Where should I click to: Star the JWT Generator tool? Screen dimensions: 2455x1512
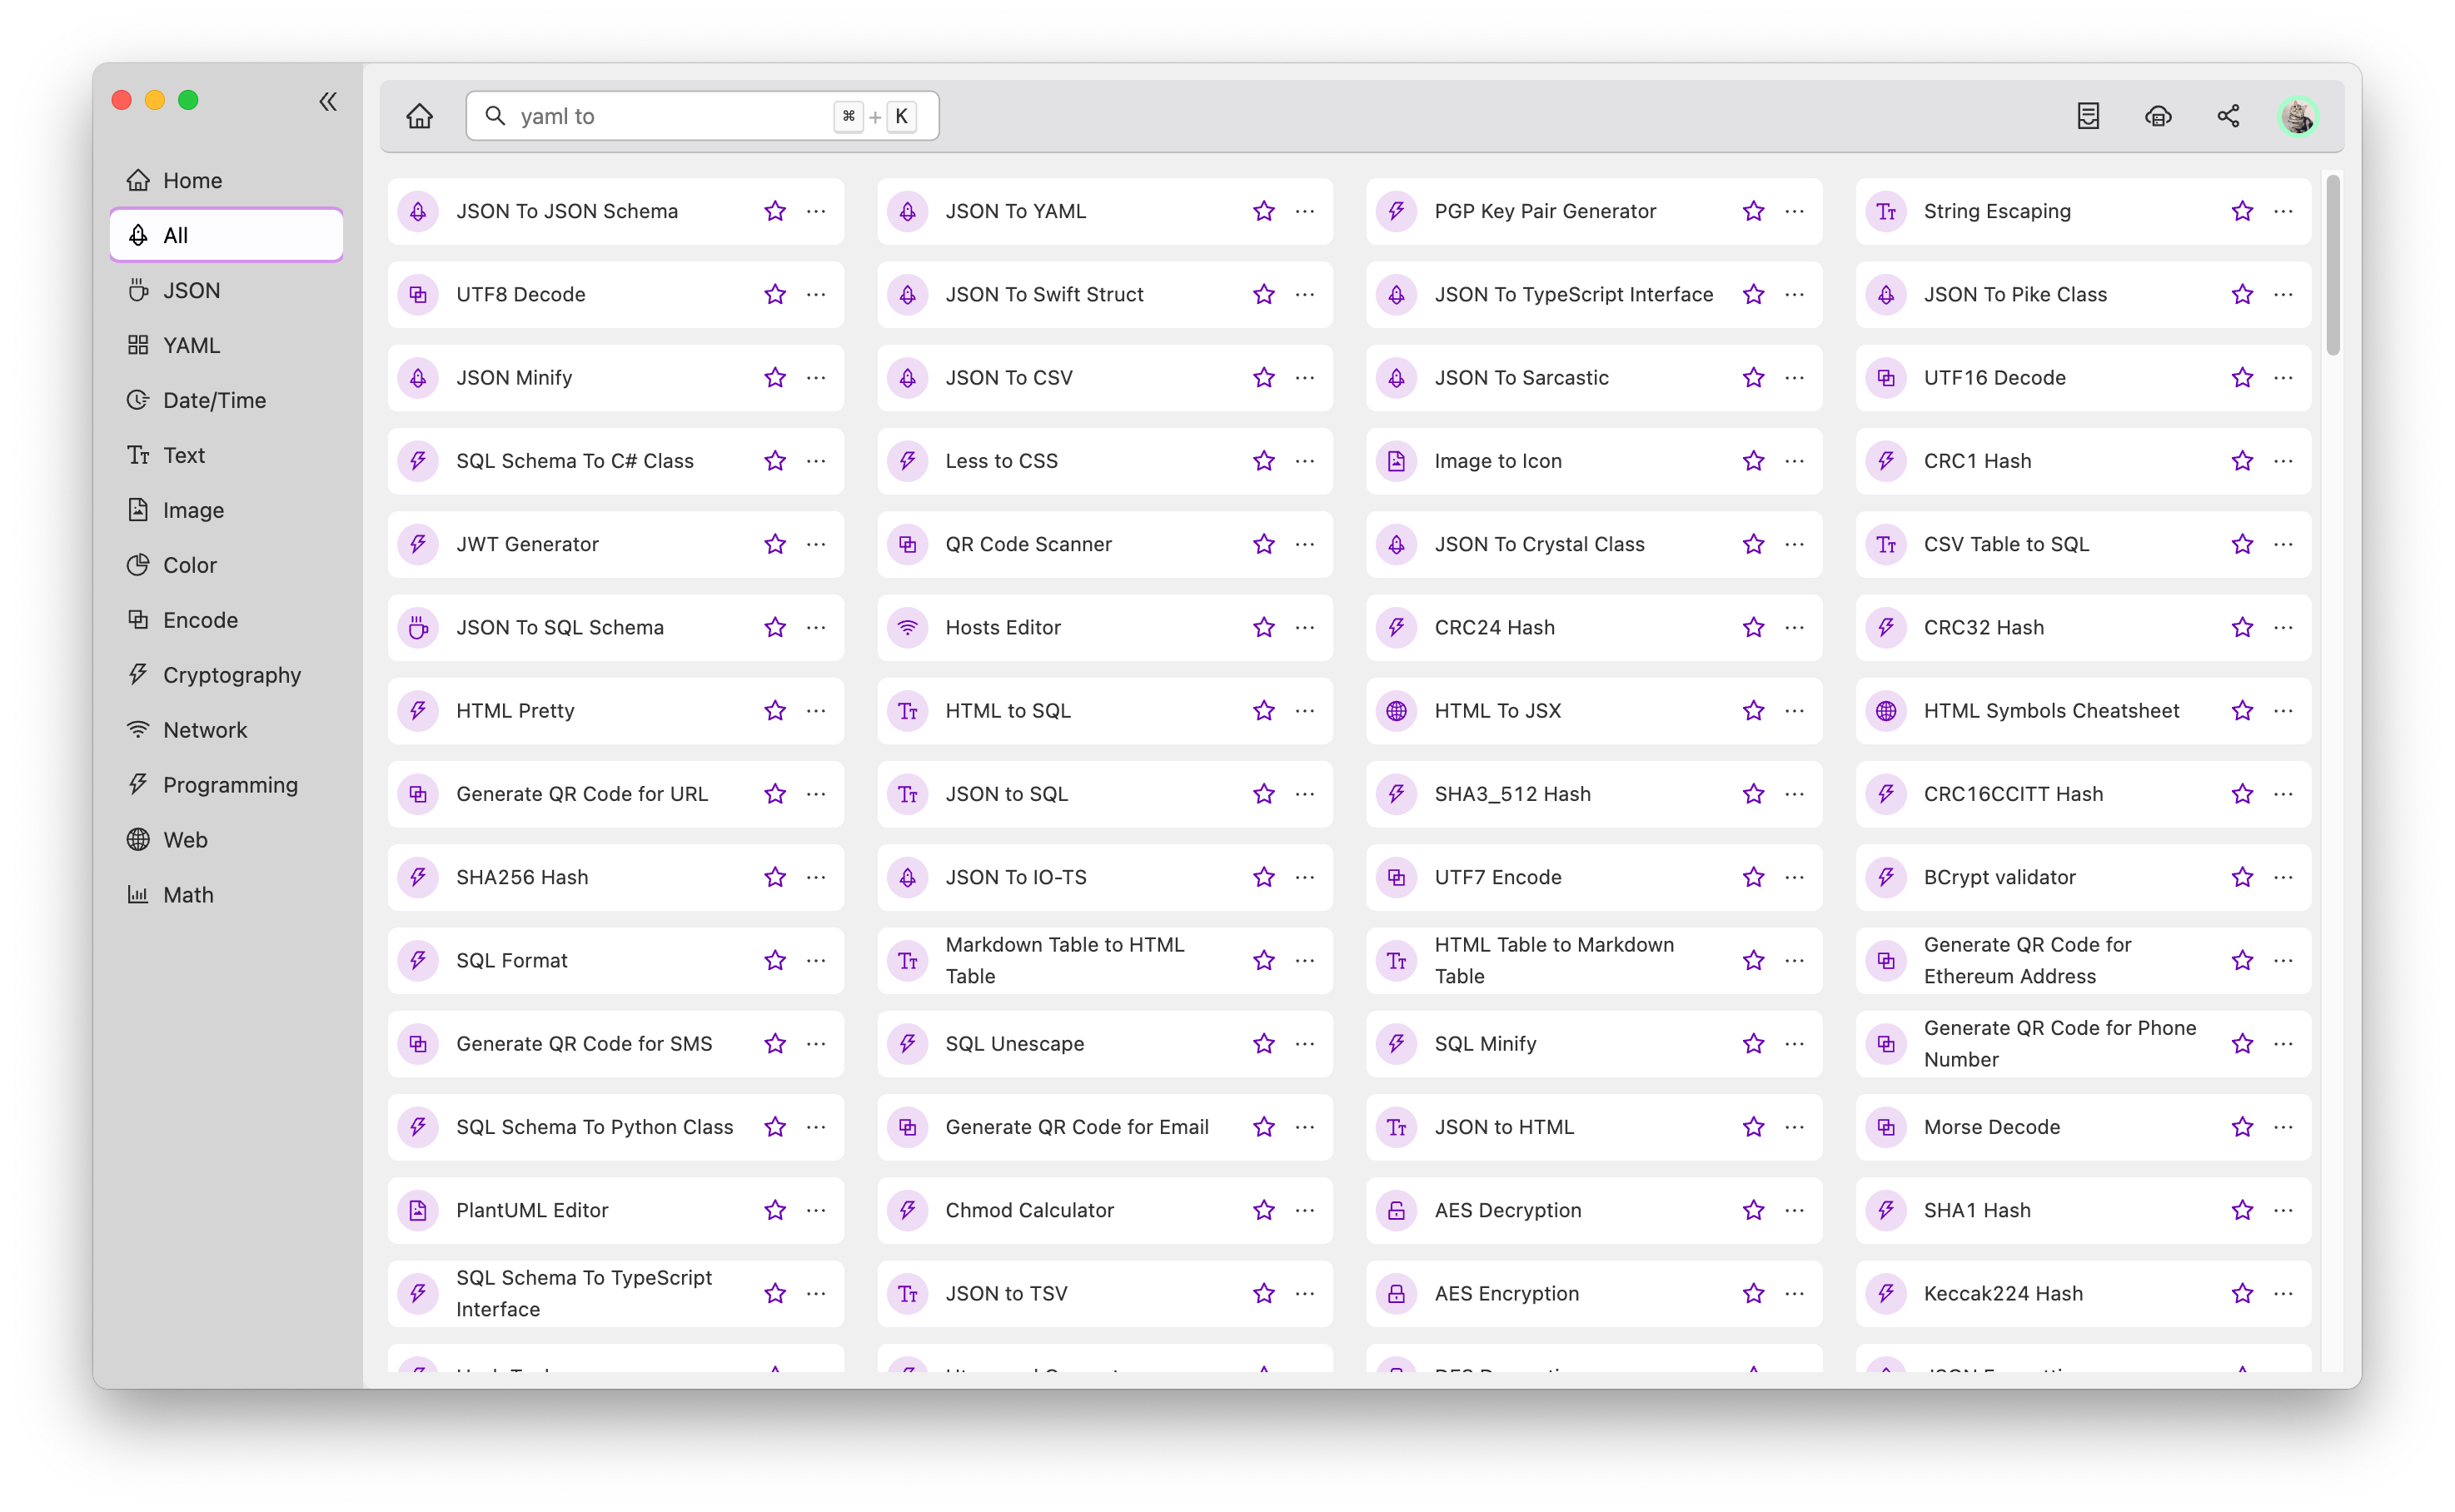pos(775,544)
